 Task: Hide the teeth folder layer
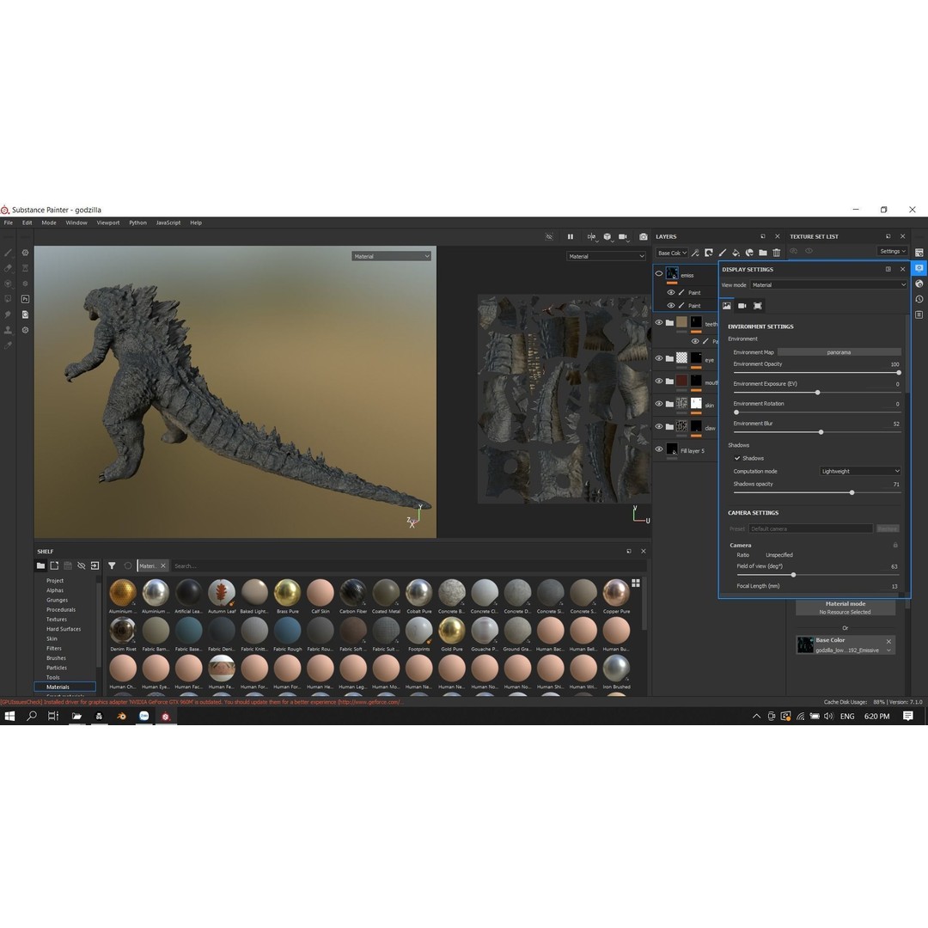click(659, 322)
